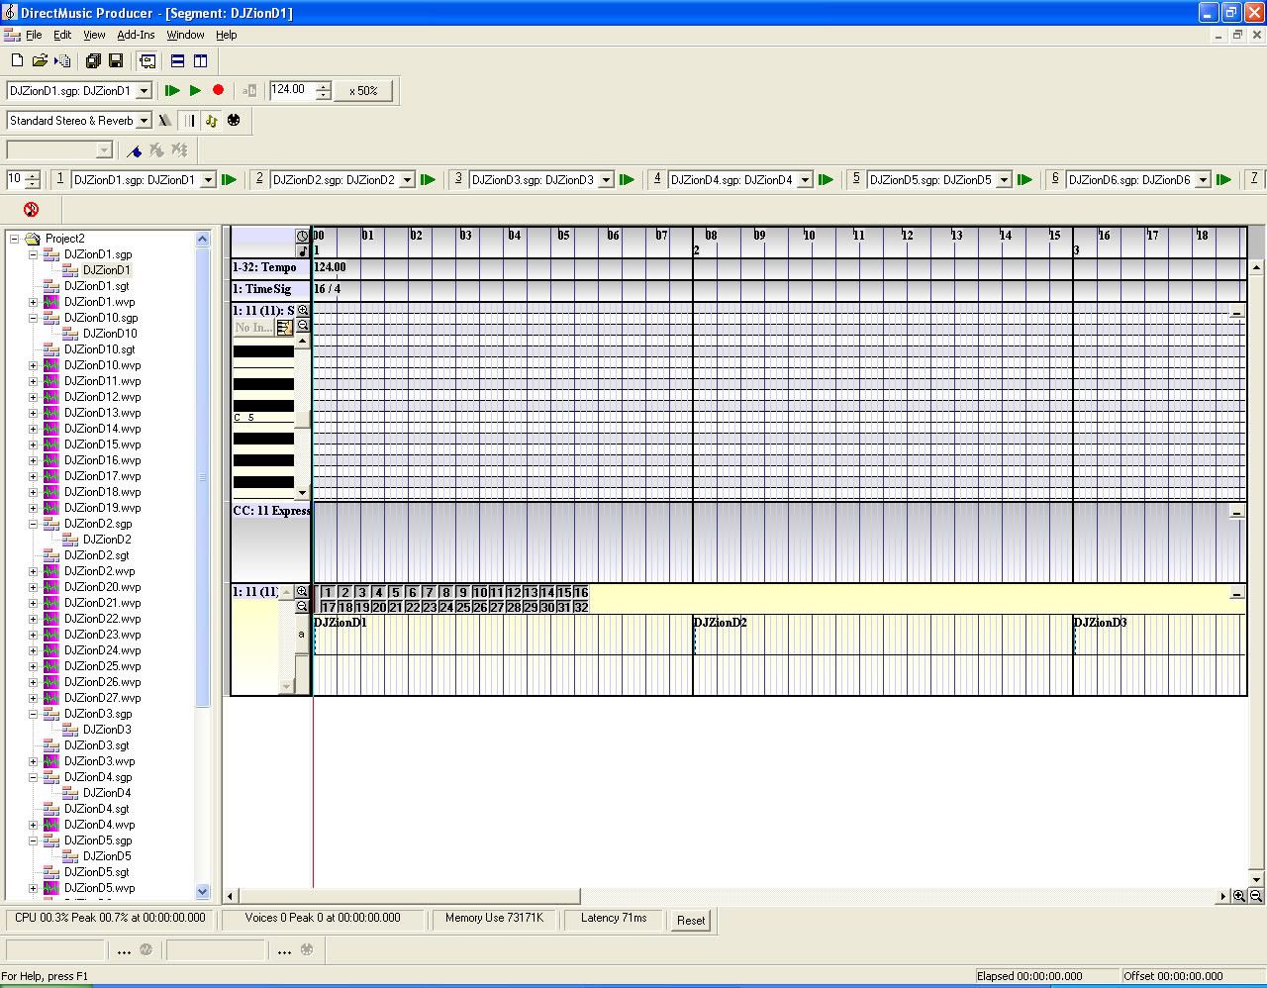Open the Add-Ins menu
The width and height of the screenshot is (1267, 988).
tap(136, 35)
